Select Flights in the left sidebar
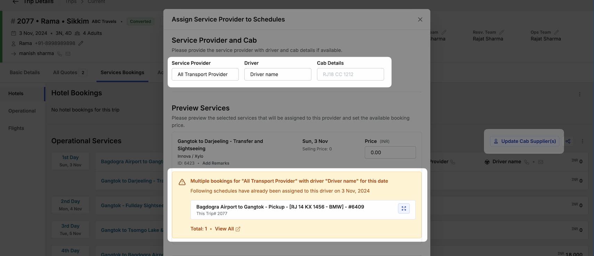Image resolution: width=594 pixels, height=256 pixels. tap(16, 128)
